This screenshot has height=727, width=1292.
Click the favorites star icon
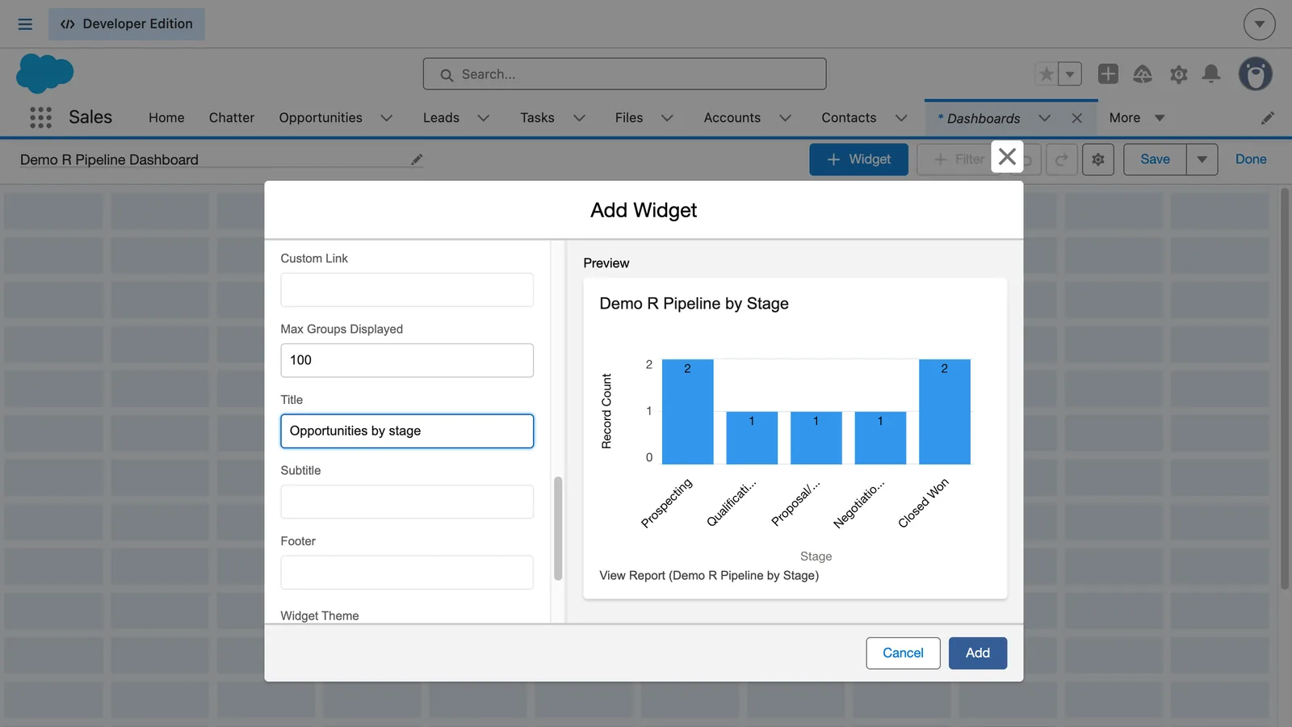pos(1047,74)
